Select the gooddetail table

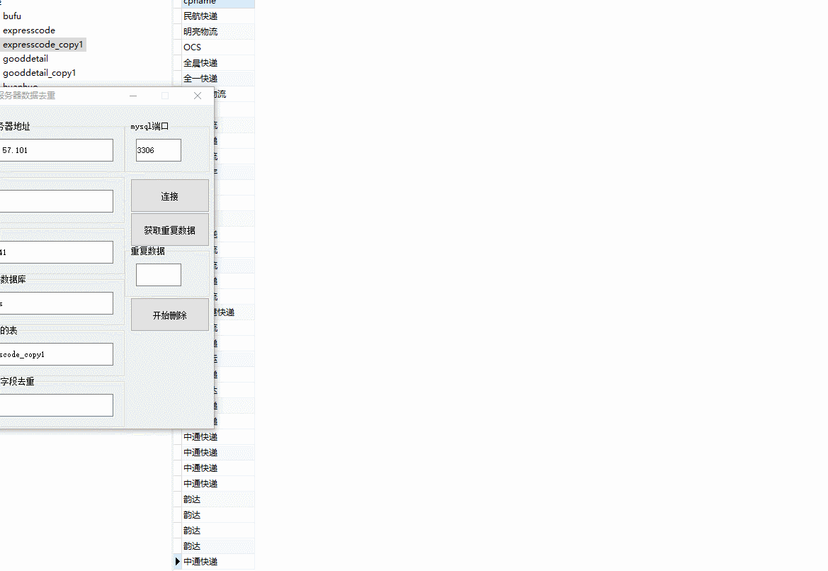point(25,59)
